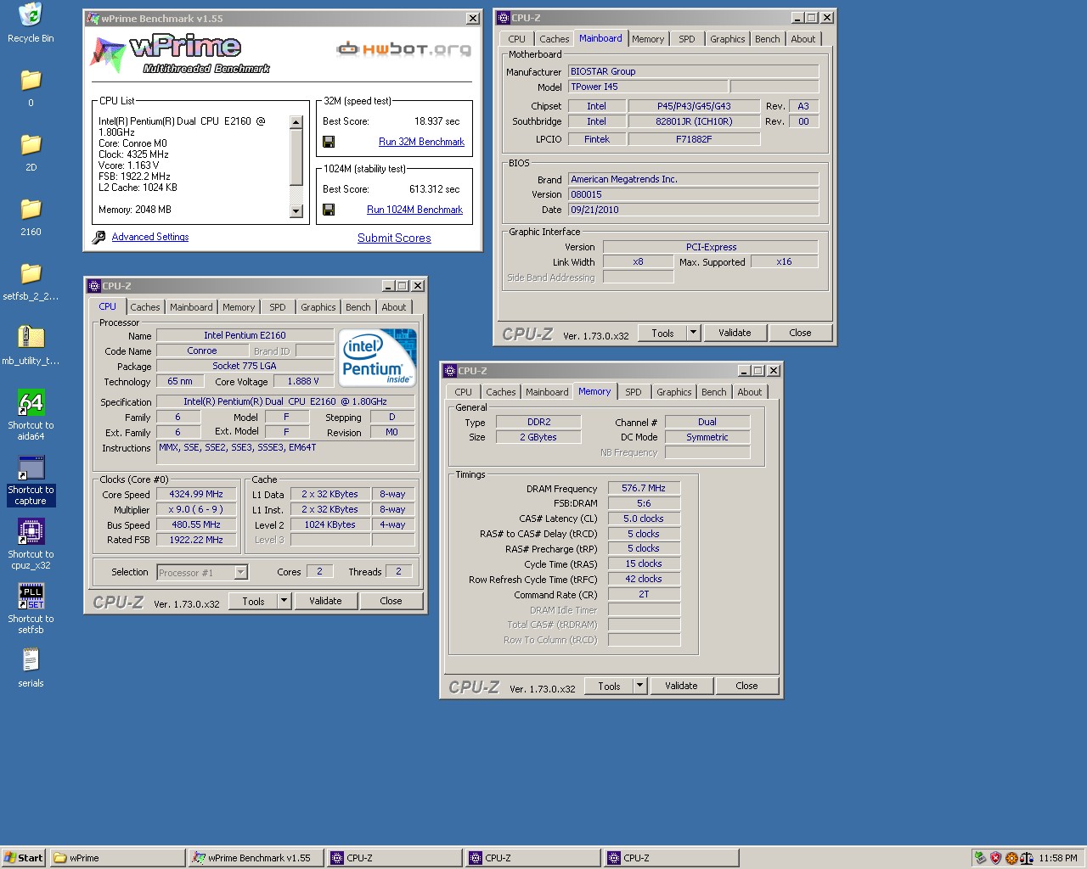
Task: Open the mb_utility zip archive icon
Action: [31, 338]
